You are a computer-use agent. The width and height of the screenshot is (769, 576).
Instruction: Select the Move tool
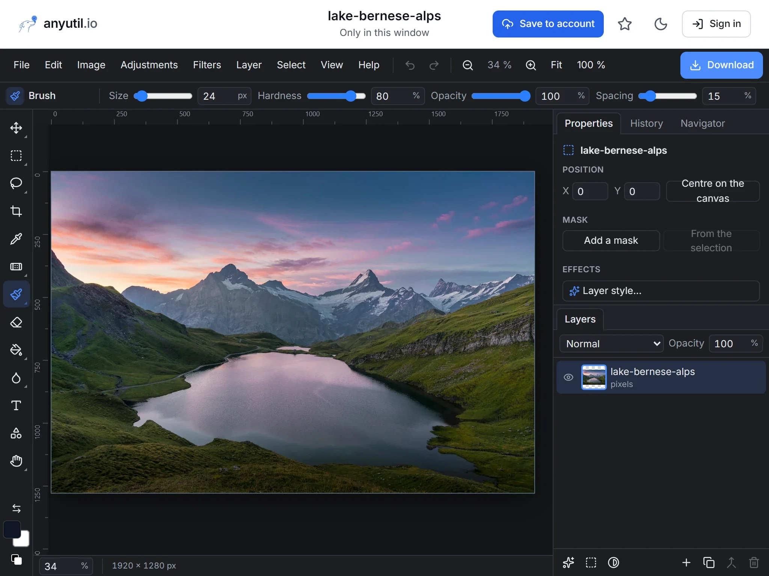pos(16,128)
